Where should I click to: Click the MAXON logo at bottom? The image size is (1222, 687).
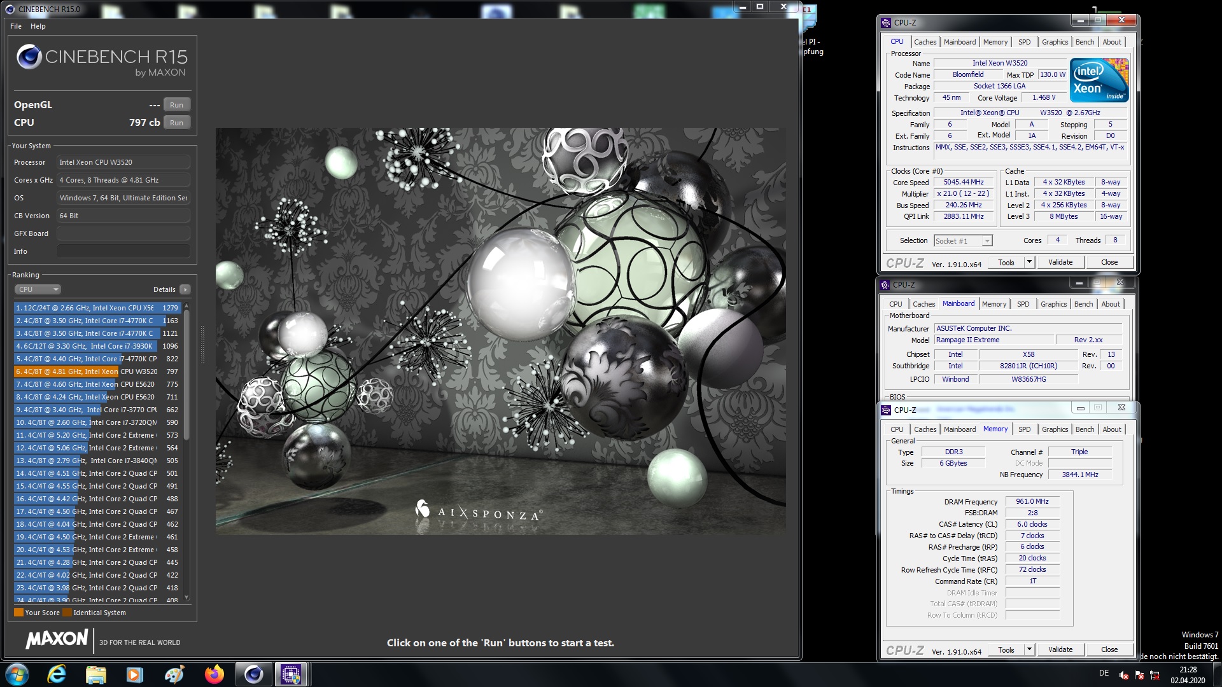[x=57, y=639]
